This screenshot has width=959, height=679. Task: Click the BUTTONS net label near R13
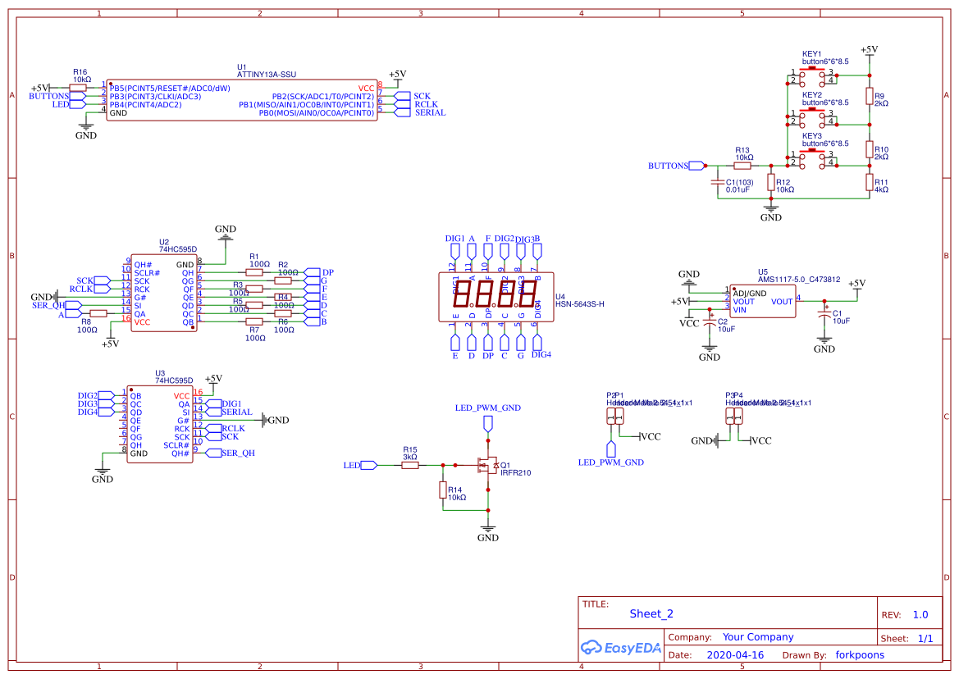tap(673, 166)
